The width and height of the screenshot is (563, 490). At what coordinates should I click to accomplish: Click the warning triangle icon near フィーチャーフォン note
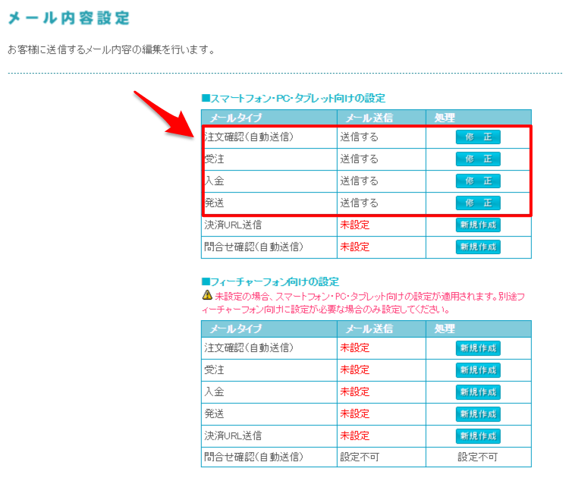(207, 295)
